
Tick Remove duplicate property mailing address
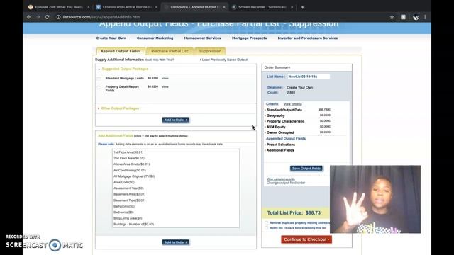pos(267,223)
